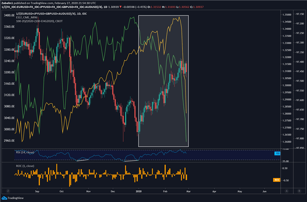307x202 pixels.
Task: Click the Nov label on time axis
Action: 88,191
